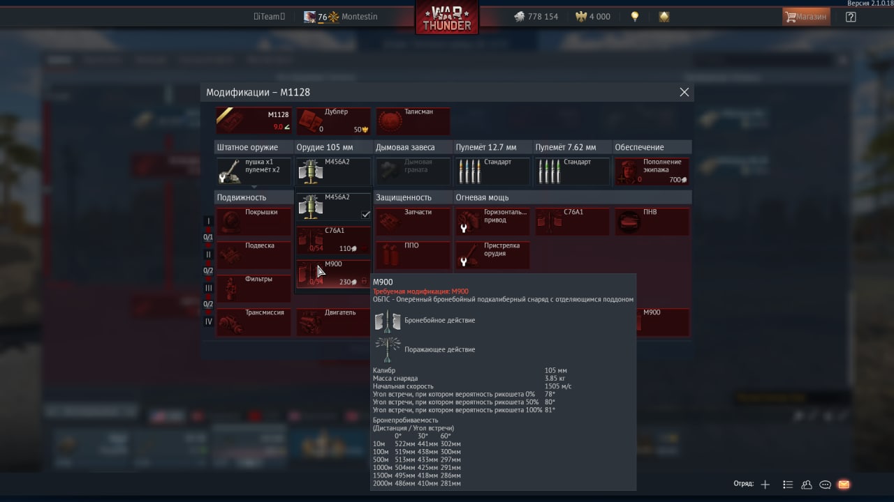Click the Модификации – M1128 window title
Screen dimensions: 894x502
(258, 92)
